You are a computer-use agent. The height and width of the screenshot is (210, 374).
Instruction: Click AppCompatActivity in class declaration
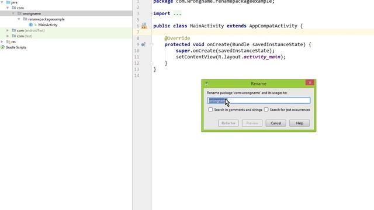(x=273, y=26)
